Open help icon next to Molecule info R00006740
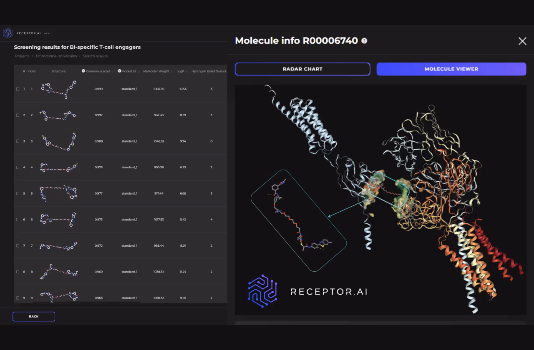Screen dimensions: 534x350 click(364, 41)
